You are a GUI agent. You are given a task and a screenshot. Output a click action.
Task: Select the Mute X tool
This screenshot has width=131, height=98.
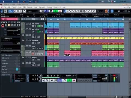pyautogui.click(x=81, y=11)
